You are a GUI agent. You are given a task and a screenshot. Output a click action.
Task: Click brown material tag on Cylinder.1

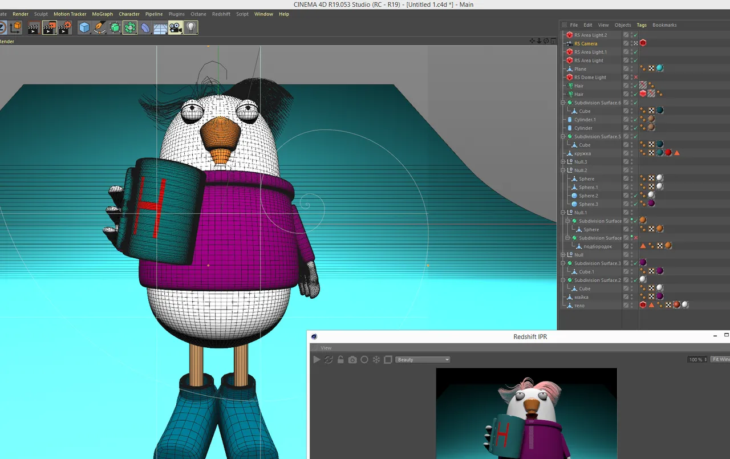coord(651,119)
